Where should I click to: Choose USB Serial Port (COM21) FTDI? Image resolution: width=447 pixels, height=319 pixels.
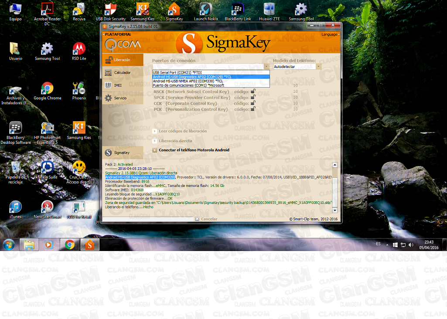coord(211,73)
